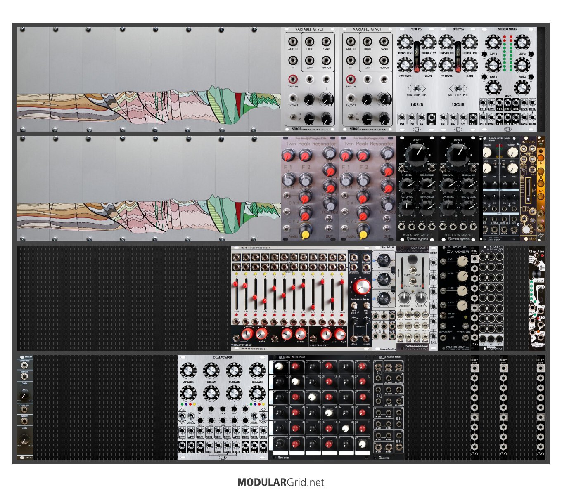The height and width of the screenshot is (491, 562).
Task: Click top jack of first bottom-row MULT BUFF
Action: pyautogui.click(x=474, y=368)
